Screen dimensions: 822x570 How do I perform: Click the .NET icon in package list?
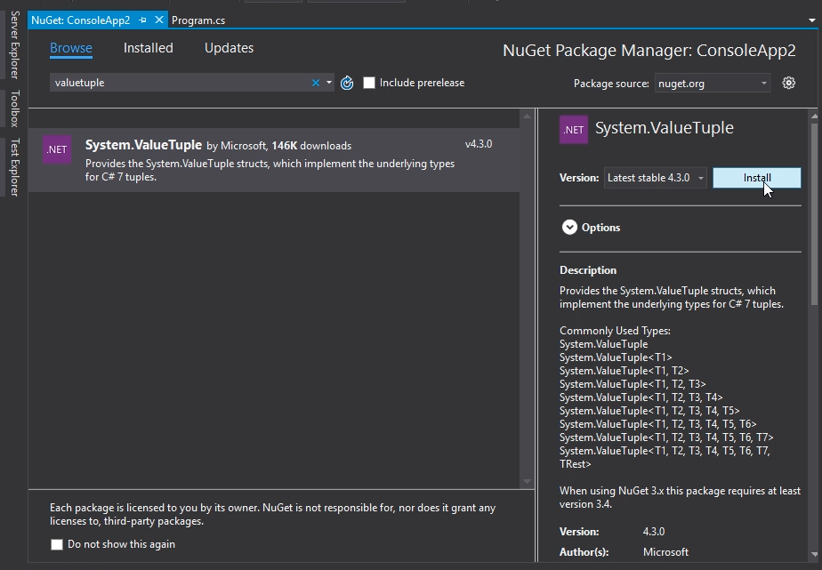tap(57, 149)
